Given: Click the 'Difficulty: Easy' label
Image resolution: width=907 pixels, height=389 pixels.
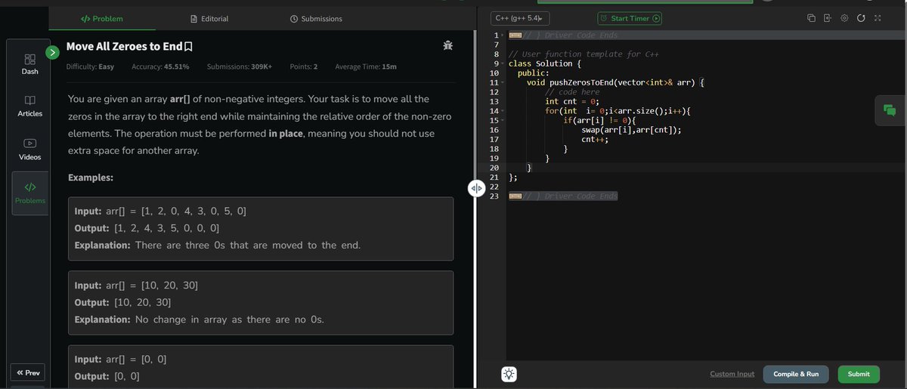Looking at the screenshot, I should click(x=90, y=66).
